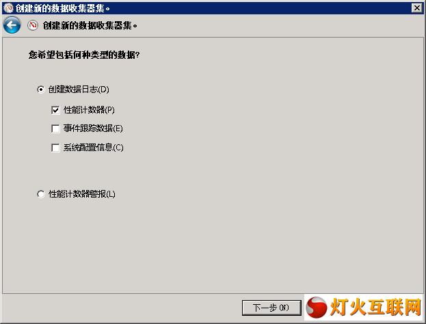Click the 系统配置信息(C) label text
426x324 pixels.
[x=94, y=148]
